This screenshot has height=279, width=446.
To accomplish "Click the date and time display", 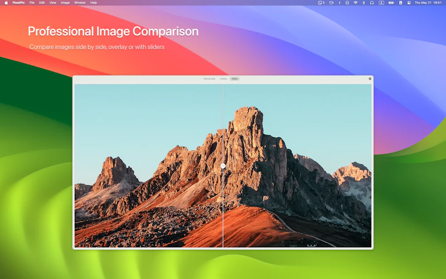I will click(x=428, y=3).
